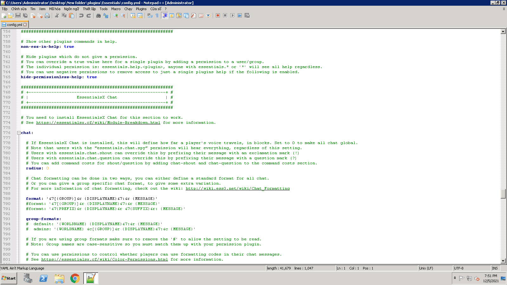Print the document via the toolbar printer icon
The width and height of the screenshot is (507, 285).
[47, 16]
